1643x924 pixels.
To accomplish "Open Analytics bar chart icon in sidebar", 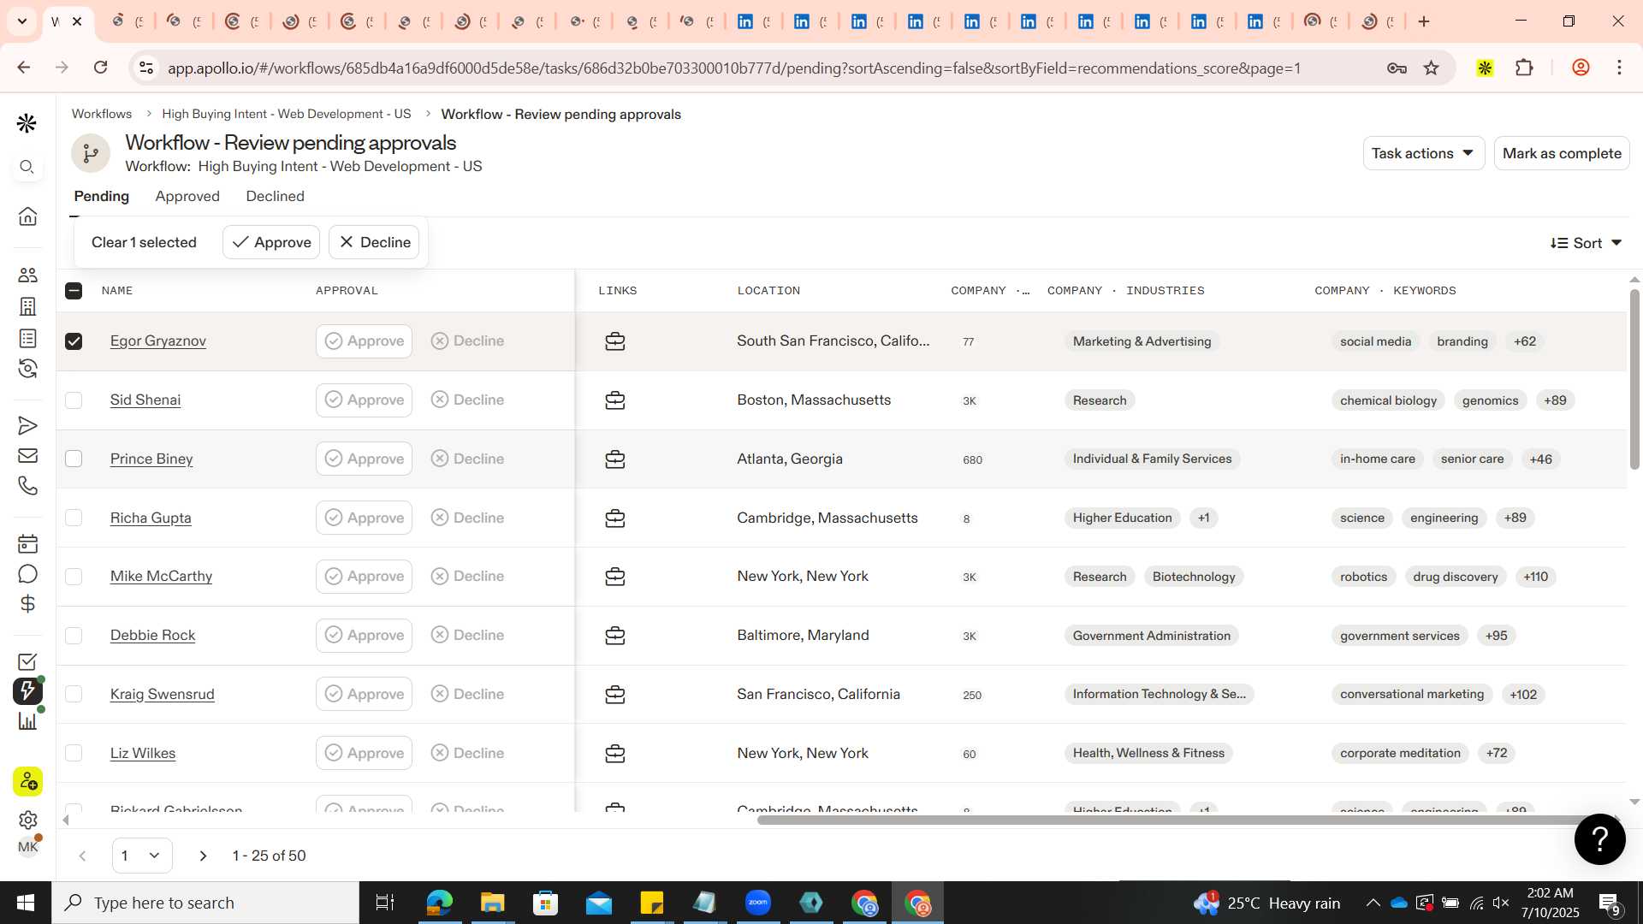I will 27,721.
